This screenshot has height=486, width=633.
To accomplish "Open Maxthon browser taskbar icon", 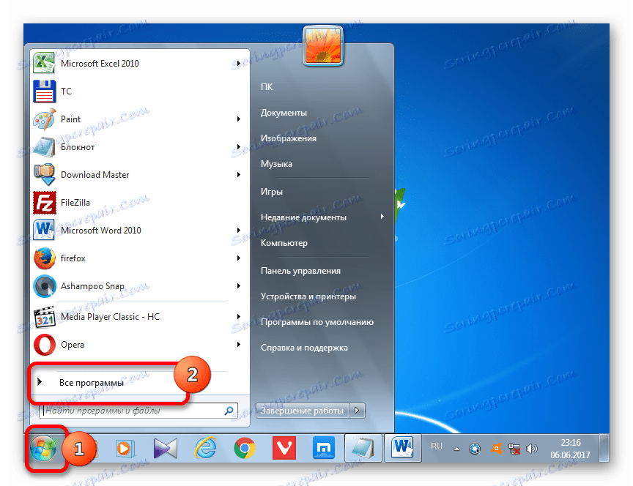I will coord(324,448).
